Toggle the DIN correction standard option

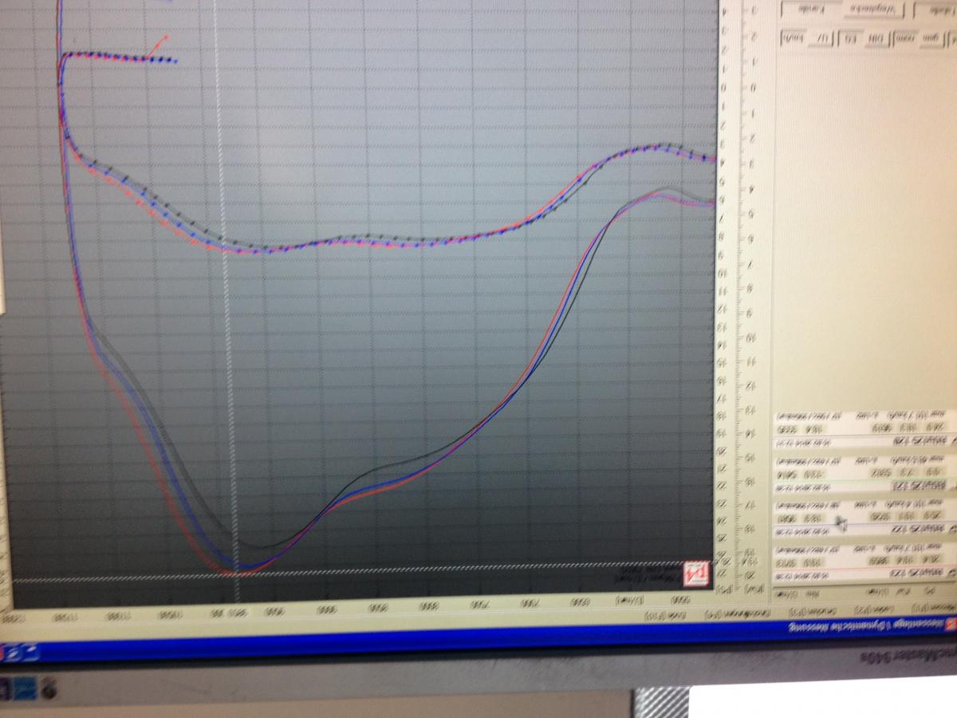[877, 38]
